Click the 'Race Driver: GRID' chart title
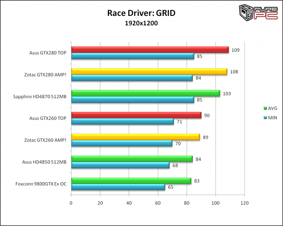The height and width of the screenshot is (226, 283). (141, 13)
